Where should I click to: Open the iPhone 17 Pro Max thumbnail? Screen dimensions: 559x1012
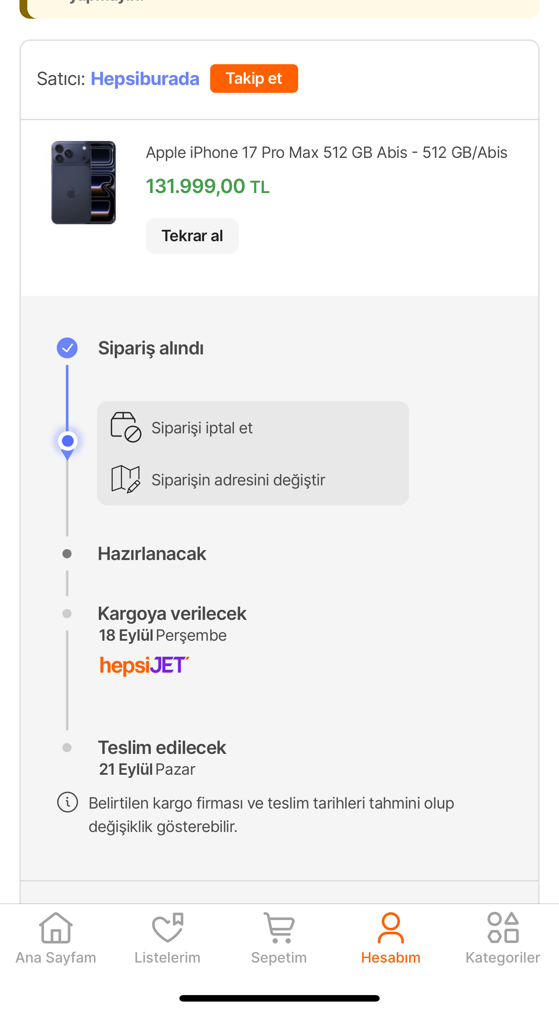click(x=84, y=183)
